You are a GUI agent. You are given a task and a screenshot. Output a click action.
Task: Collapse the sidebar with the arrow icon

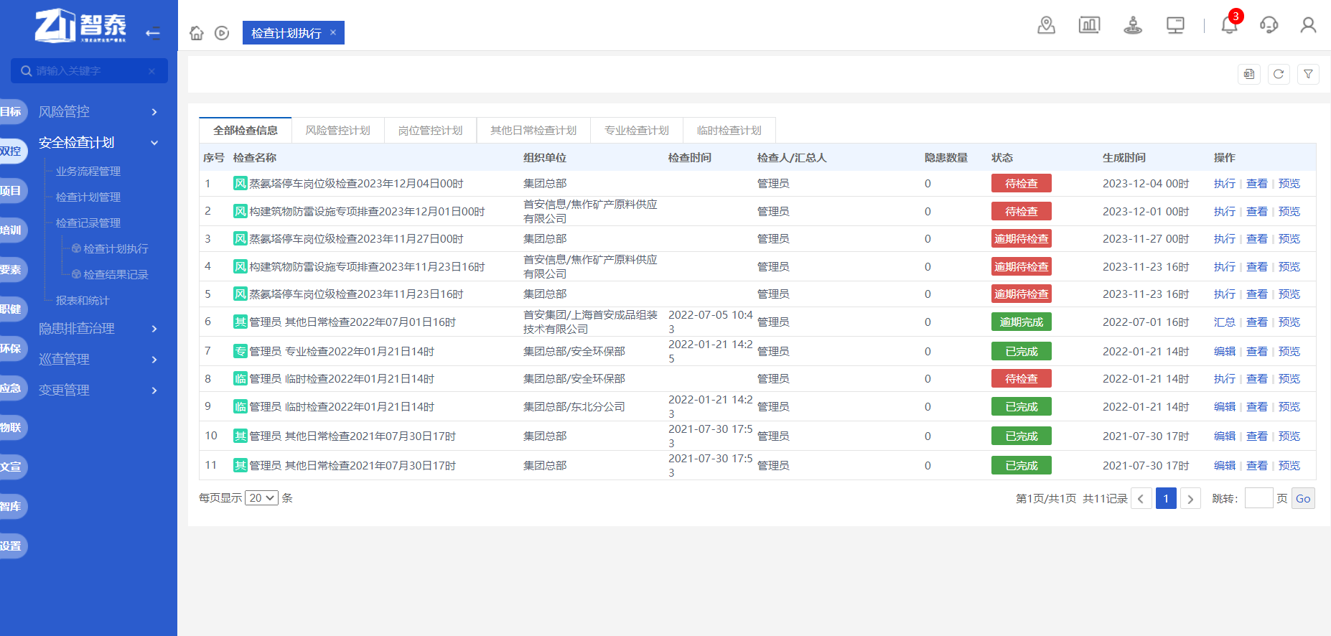152,32
